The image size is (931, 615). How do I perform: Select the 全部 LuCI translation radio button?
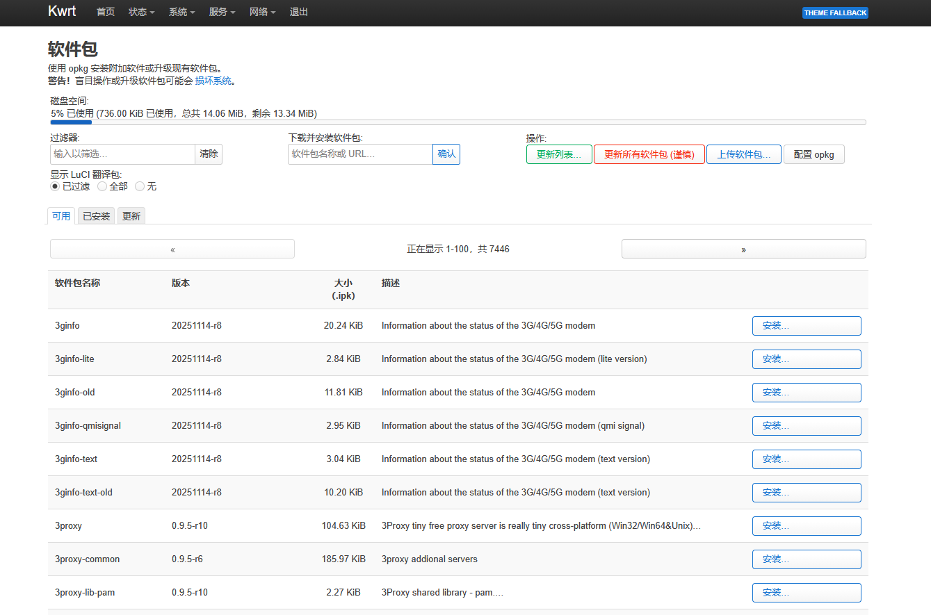[x=100, y=186]
